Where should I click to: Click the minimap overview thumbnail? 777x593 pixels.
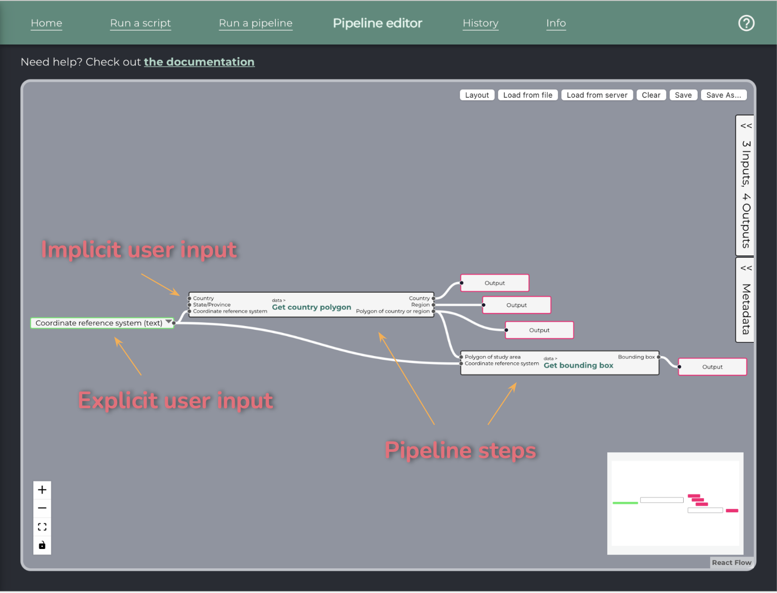click(x=675, y=503)
